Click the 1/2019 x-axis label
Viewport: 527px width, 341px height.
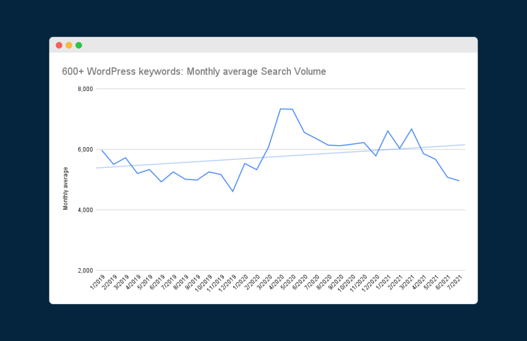tap(97, 282)
